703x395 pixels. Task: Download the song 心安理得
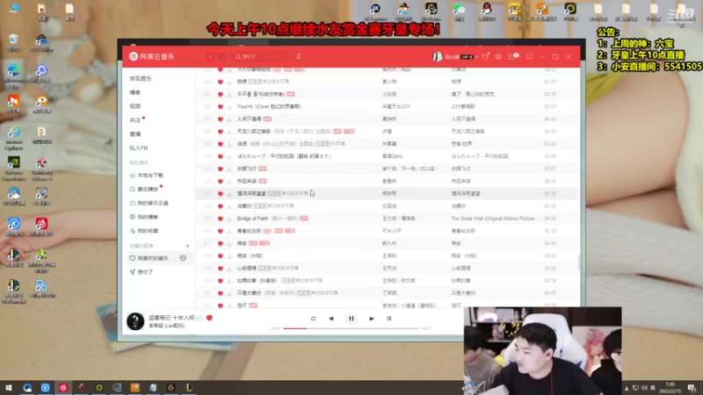229,269
